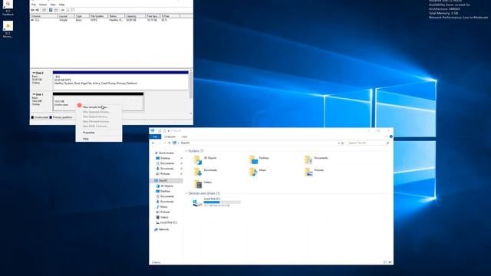Select Videos in navigation pane

162,217
